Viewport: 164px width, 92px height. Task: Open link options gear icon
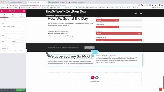point(22,38)
